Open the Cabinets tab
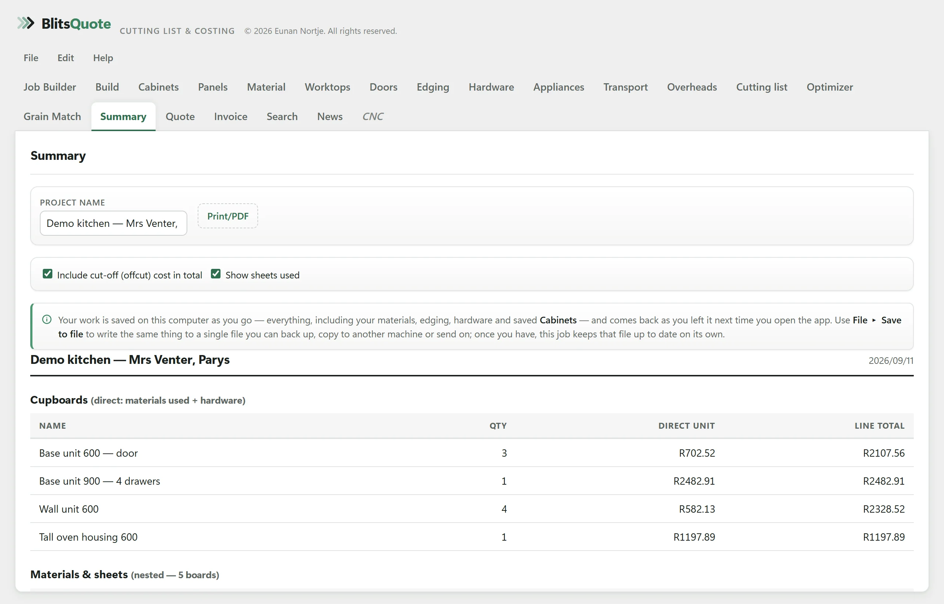This screenshot has width=944, height=604. click(x=158, y=87)
